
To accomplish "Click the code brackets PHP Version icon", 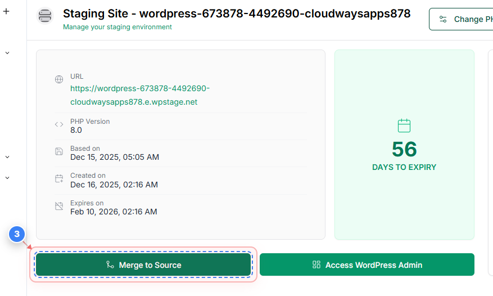I will 59,124.
